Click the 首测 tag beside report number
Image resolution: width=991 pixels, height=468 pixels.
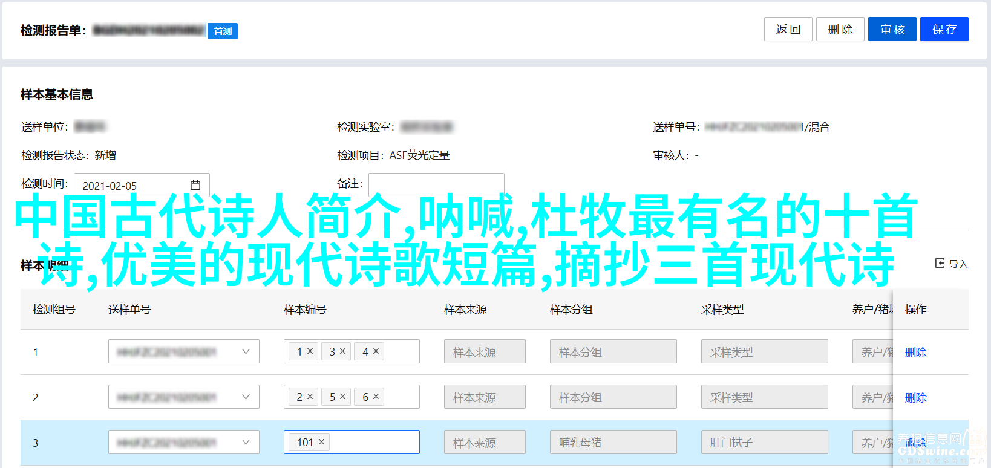click(x=223, y=31)
